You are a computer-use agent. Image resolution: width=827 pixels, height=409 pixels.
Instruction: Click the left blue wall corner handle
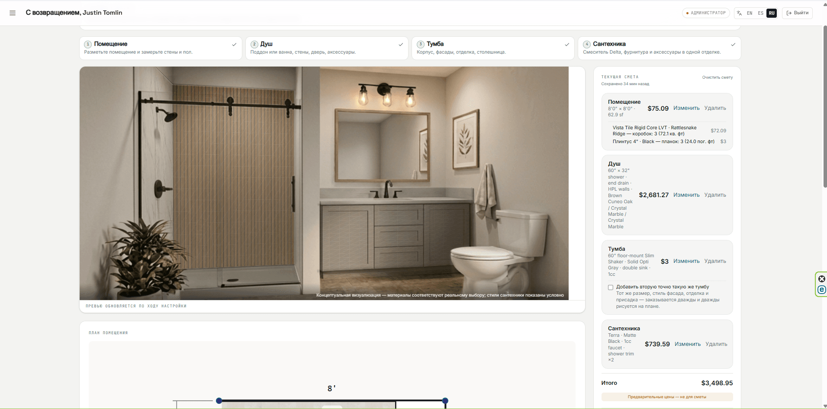coord(219,401)
